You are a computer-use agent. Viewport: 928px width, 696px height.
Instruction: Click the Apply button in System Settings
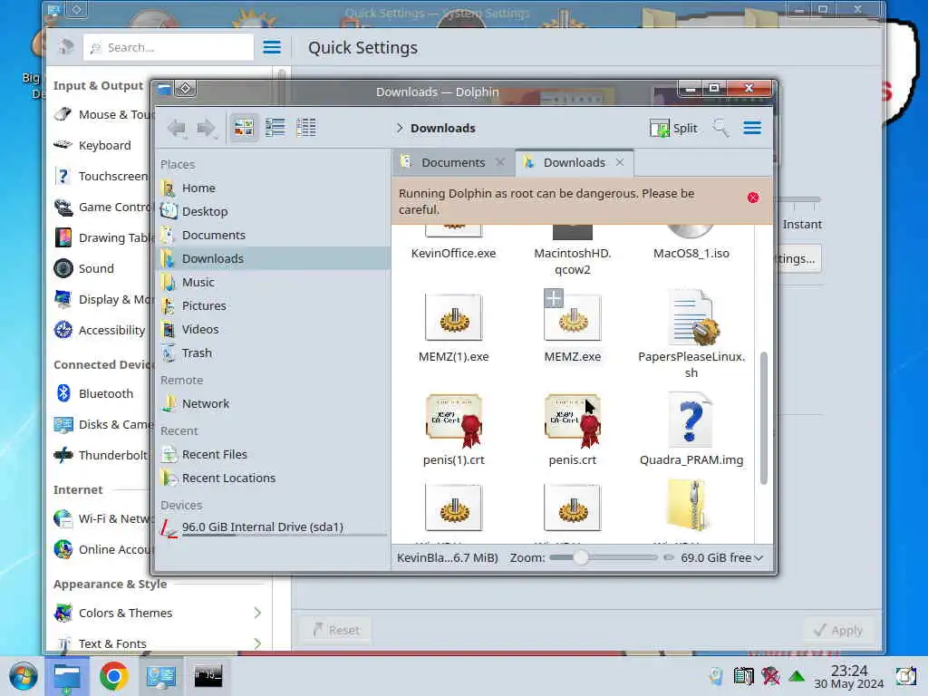coord(837,631)
